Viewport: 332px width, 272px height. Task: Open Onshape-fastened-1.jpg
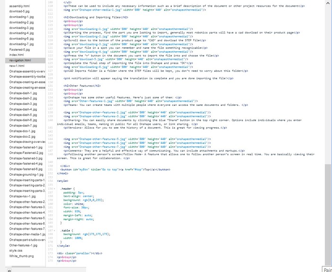point(26,147)
